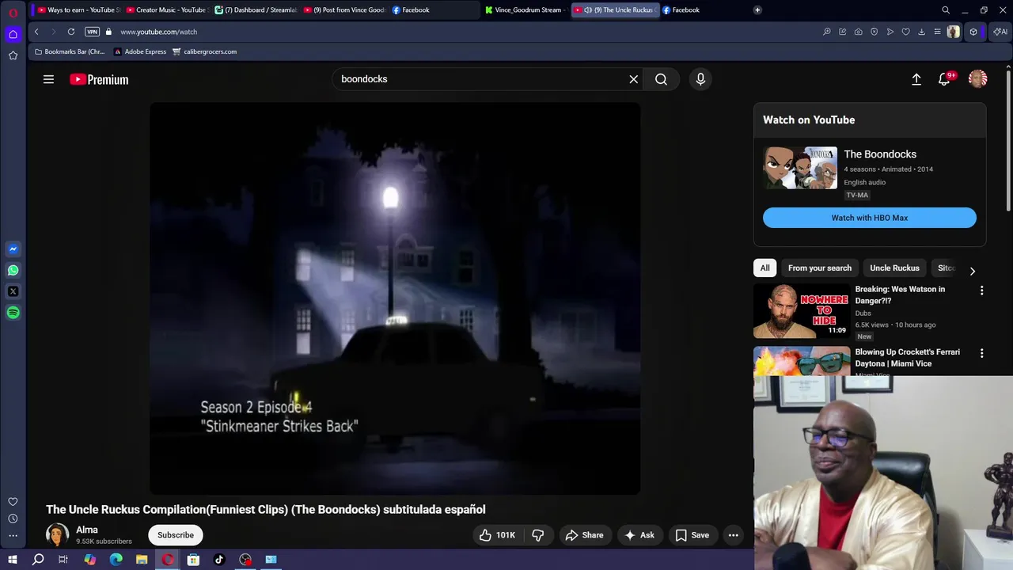Open options for Wes Watson video
The width and height of the screenshot is (1013, 570).
tap(982, 291)
